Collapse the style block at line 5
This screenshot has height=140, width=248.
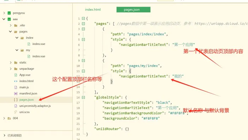click(x=83, y=40)
